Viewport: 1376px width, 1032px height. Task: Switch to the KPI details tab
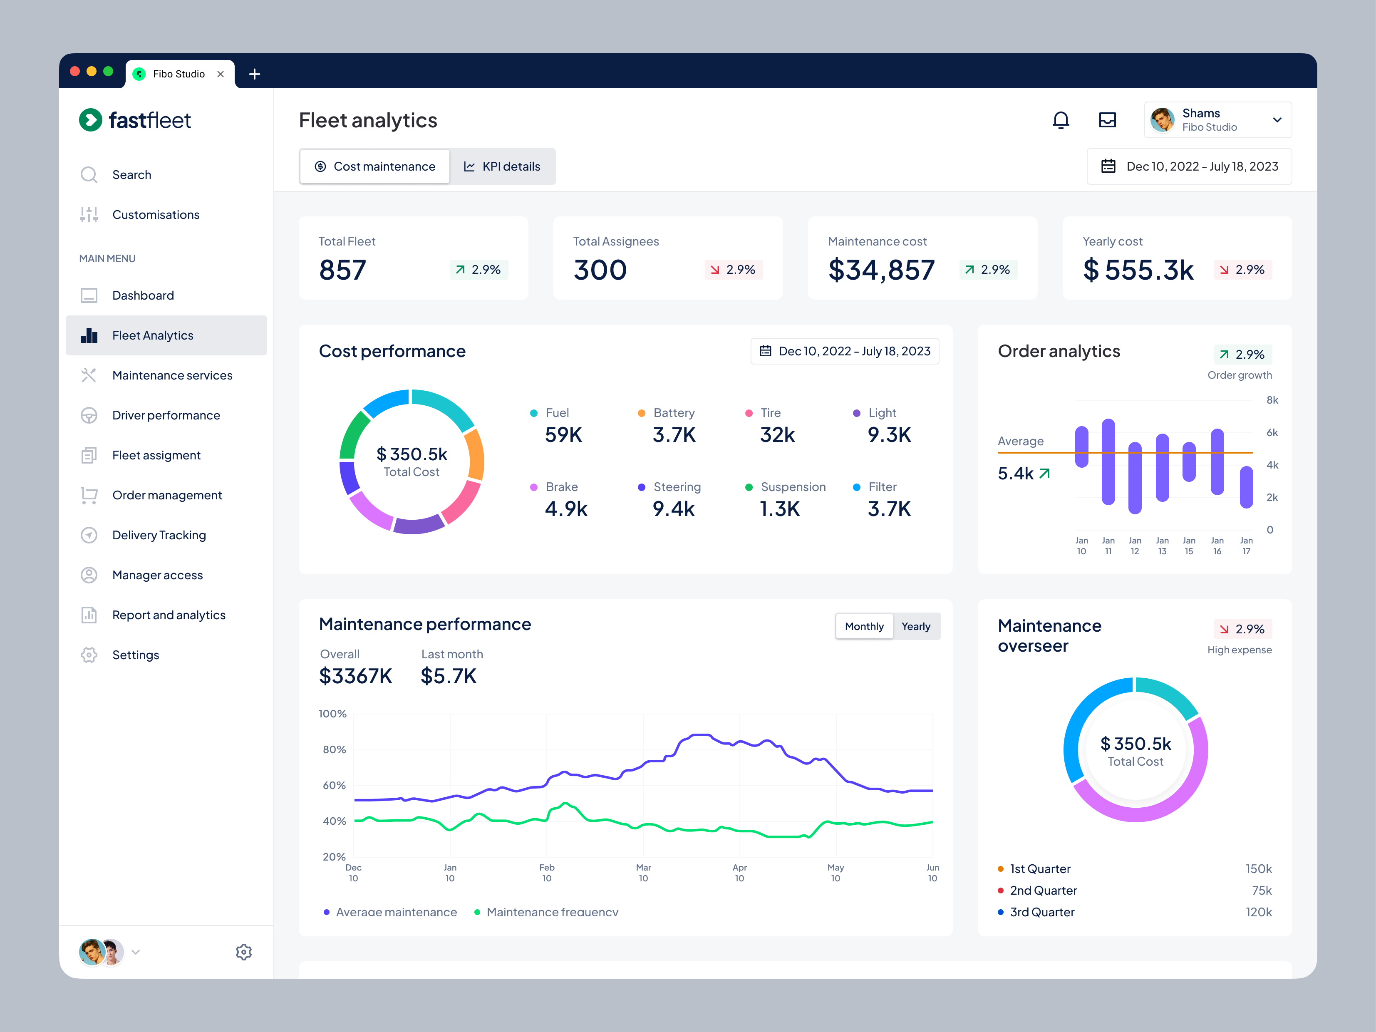coord(502,167)
